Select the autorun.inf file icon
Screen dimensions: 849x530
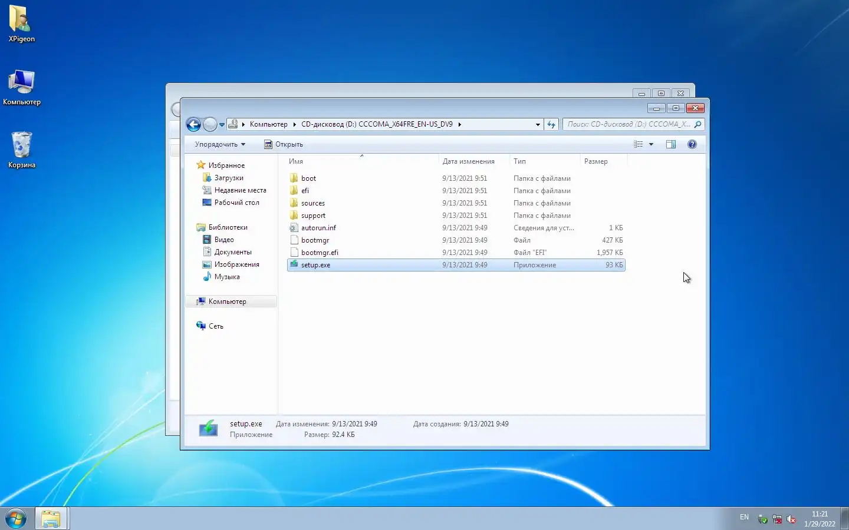pyautogui.click(x=294, y=227)
